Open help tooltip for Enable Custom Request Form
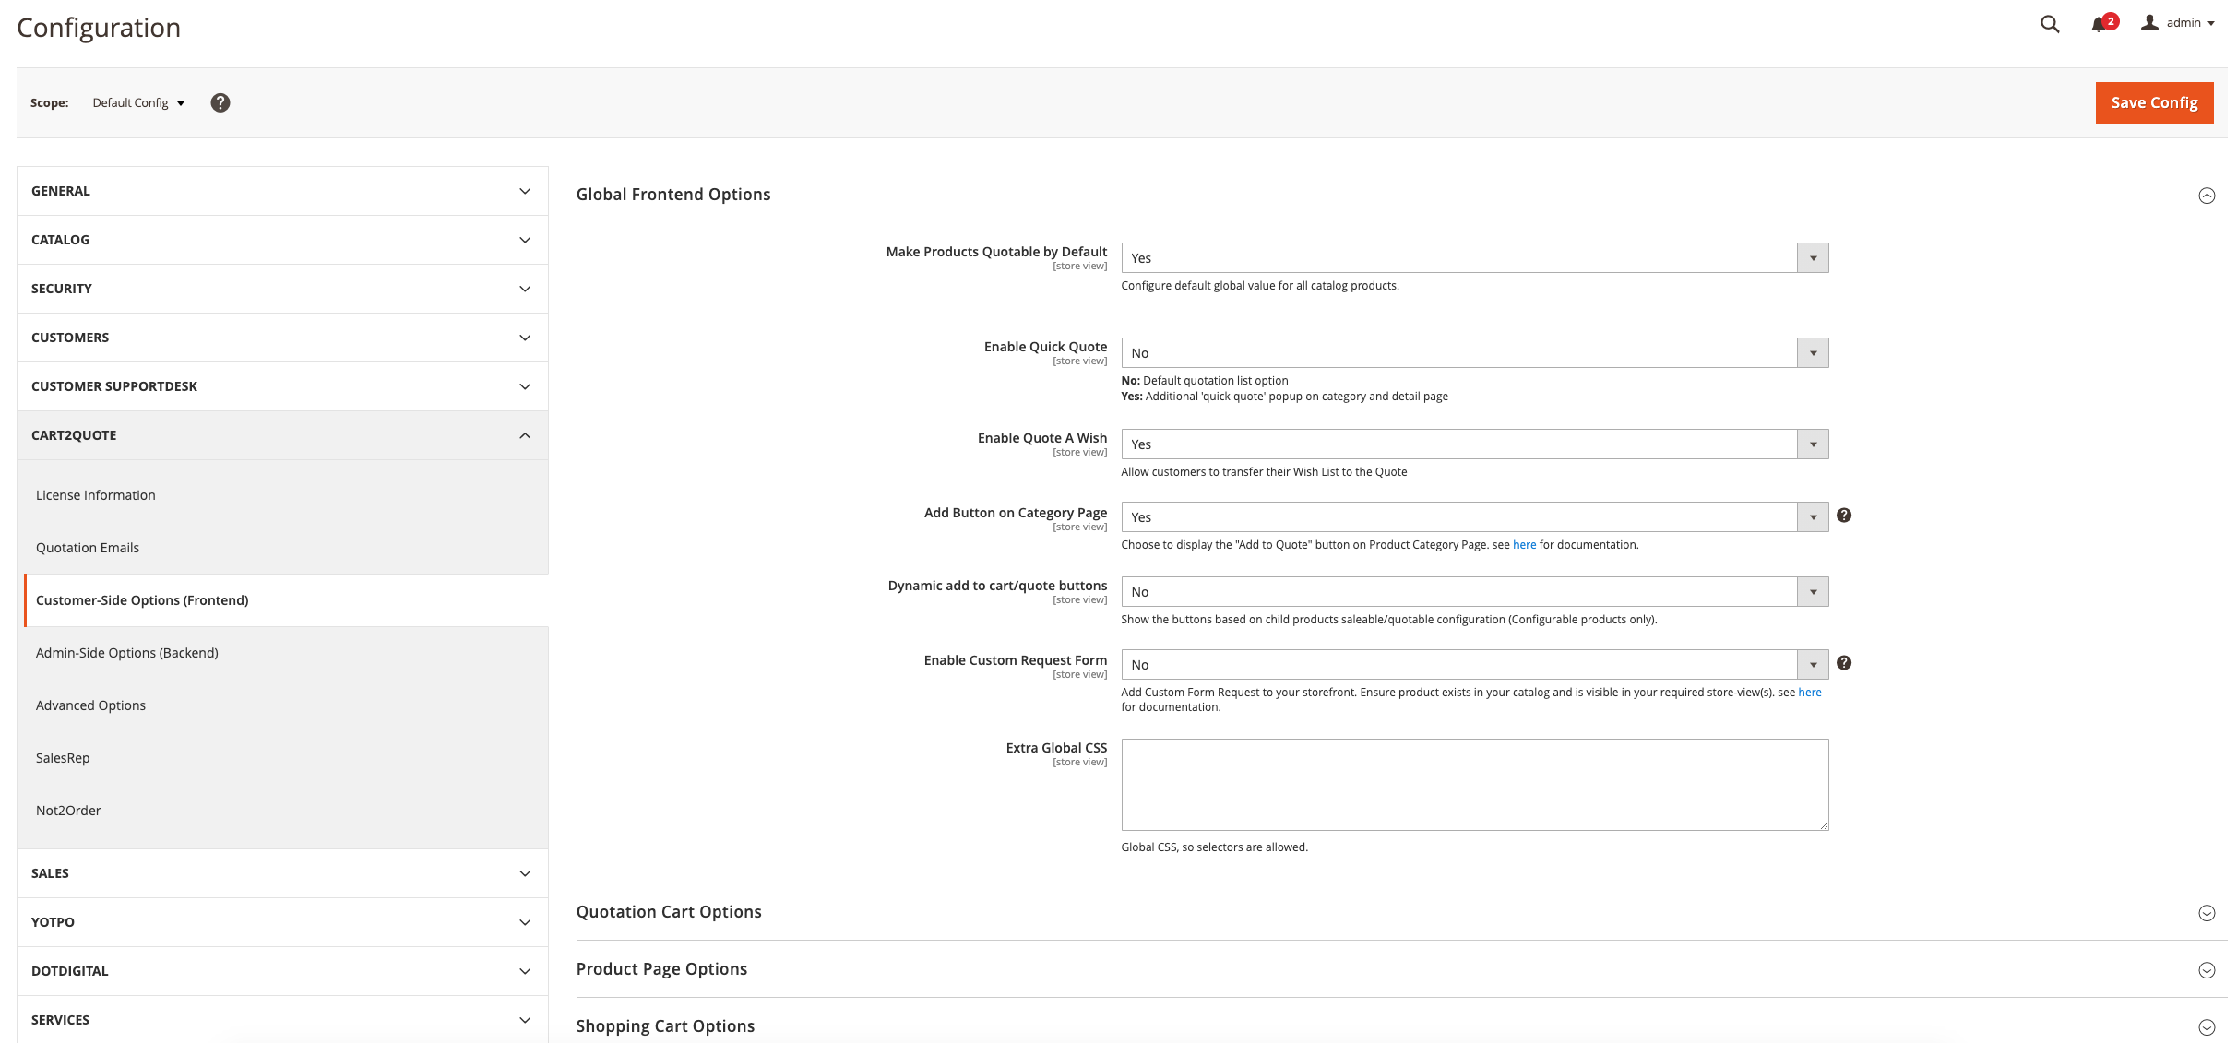Viewport: 2237px width, 1043px height. tap(1844, 662)
